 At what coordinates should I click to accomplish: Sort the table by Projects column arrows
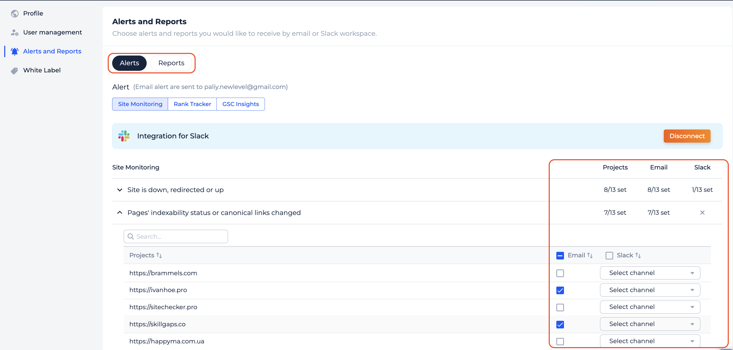point(159,255)
